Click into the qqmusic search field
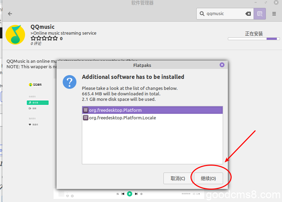The height and width of the screenshot is (202, 282). tap(225, 14)
